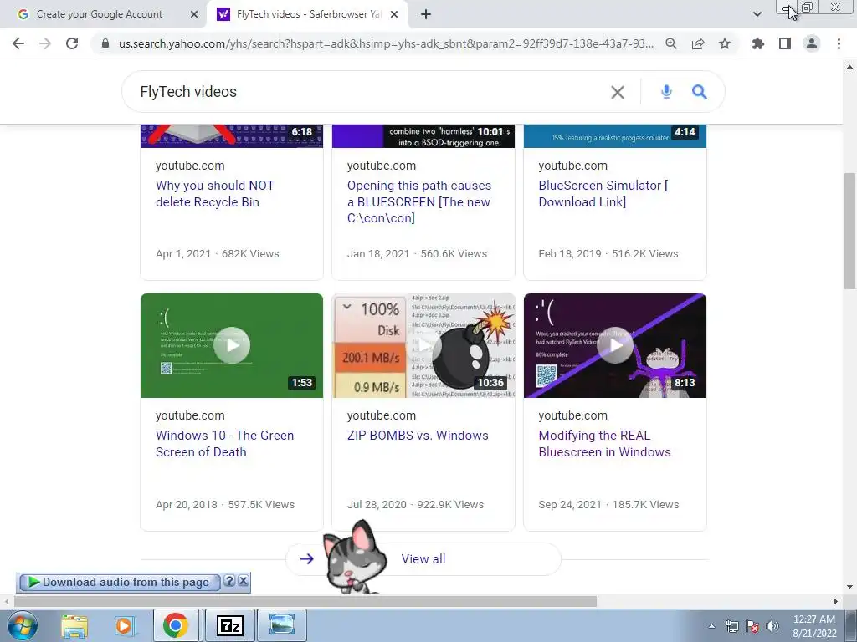857x642 pixels.
Task: Open Windows Explorer from taskbar
Action: 74,626
